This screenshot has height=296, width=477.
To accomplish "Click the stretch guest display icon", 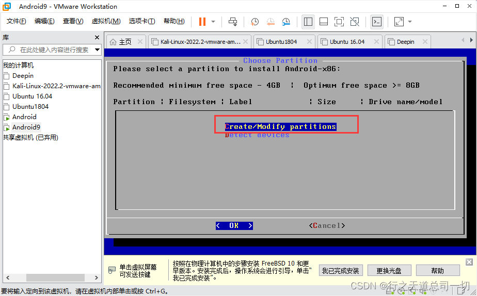I will [x=399, y=22].
